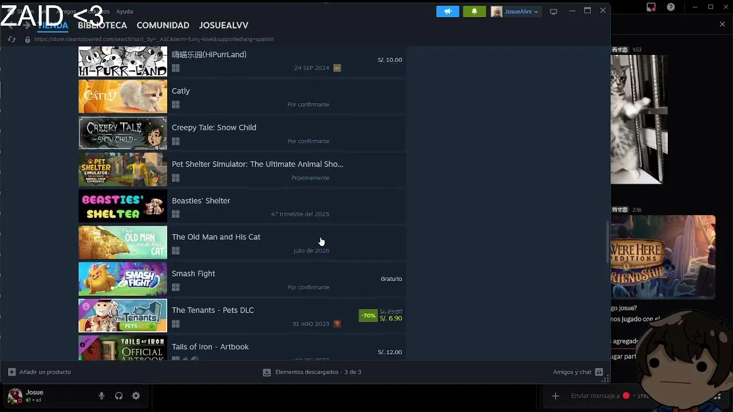The image size is (733, 412).
Task: Open the COMUNIDAD tab
Action: (x=163, y=25)
